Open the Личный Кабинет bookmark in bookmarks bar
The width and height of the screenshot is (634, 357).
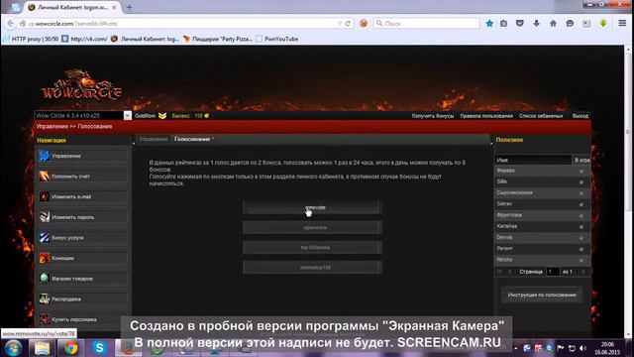(x=145, y=39)
